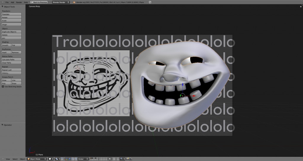
Task: Open the Help menu
Action: tap(26, 2)
